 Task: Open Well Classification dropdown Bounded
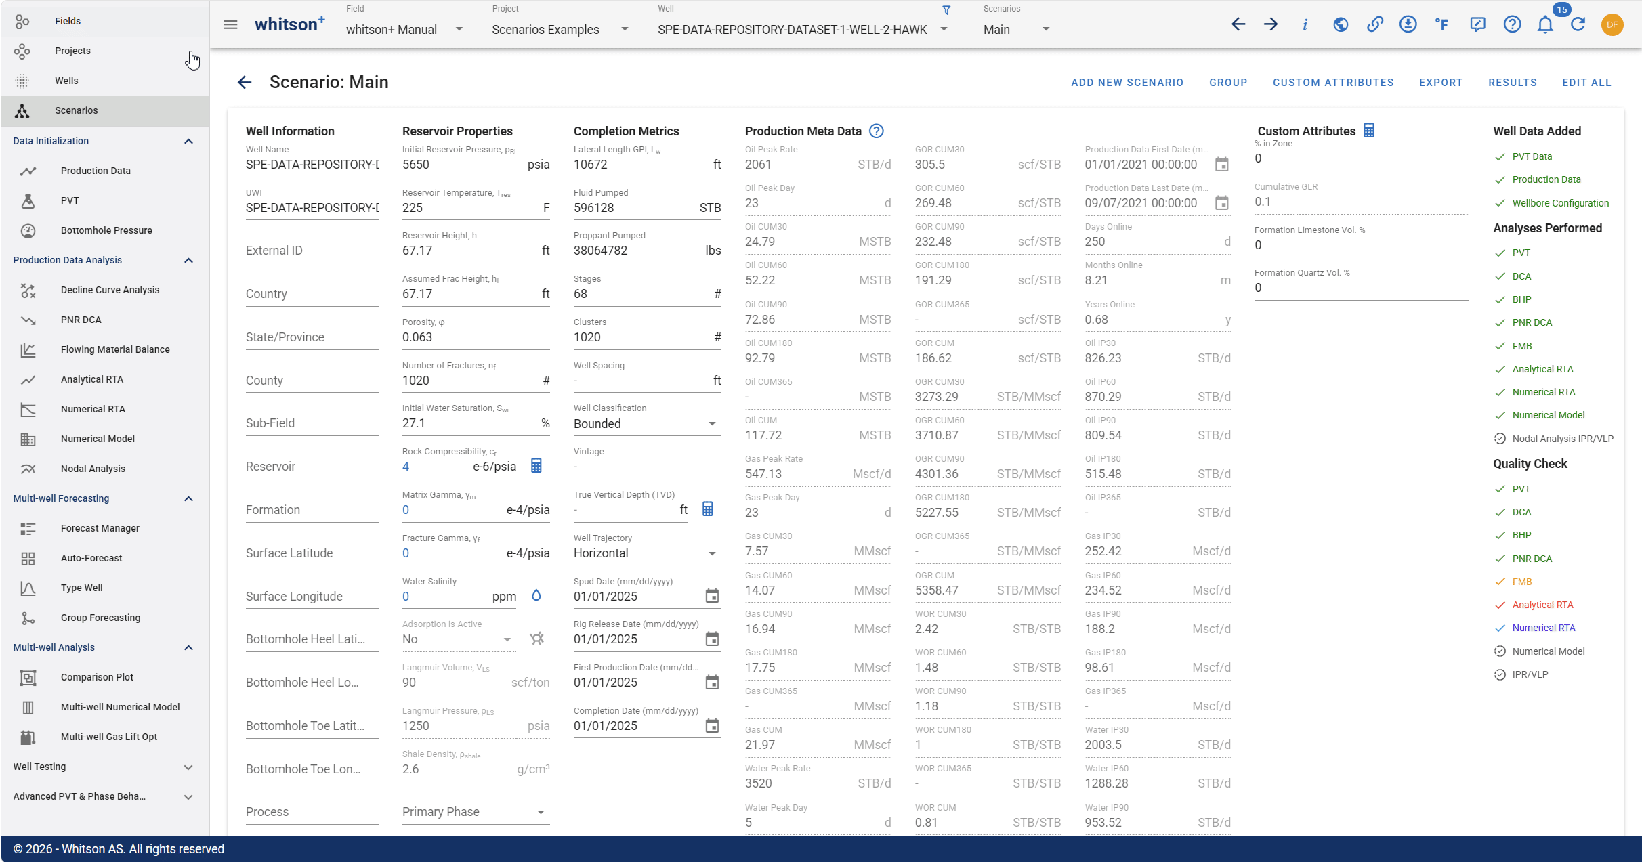tap(646, 424)
